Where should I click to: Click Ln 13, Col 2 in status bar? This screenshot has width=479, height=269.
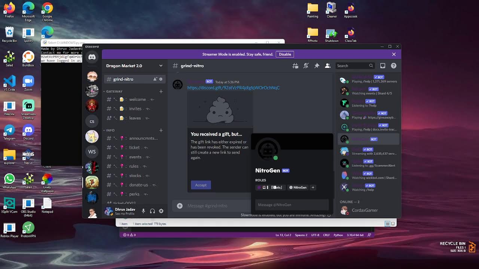click(x=283, y=235)
